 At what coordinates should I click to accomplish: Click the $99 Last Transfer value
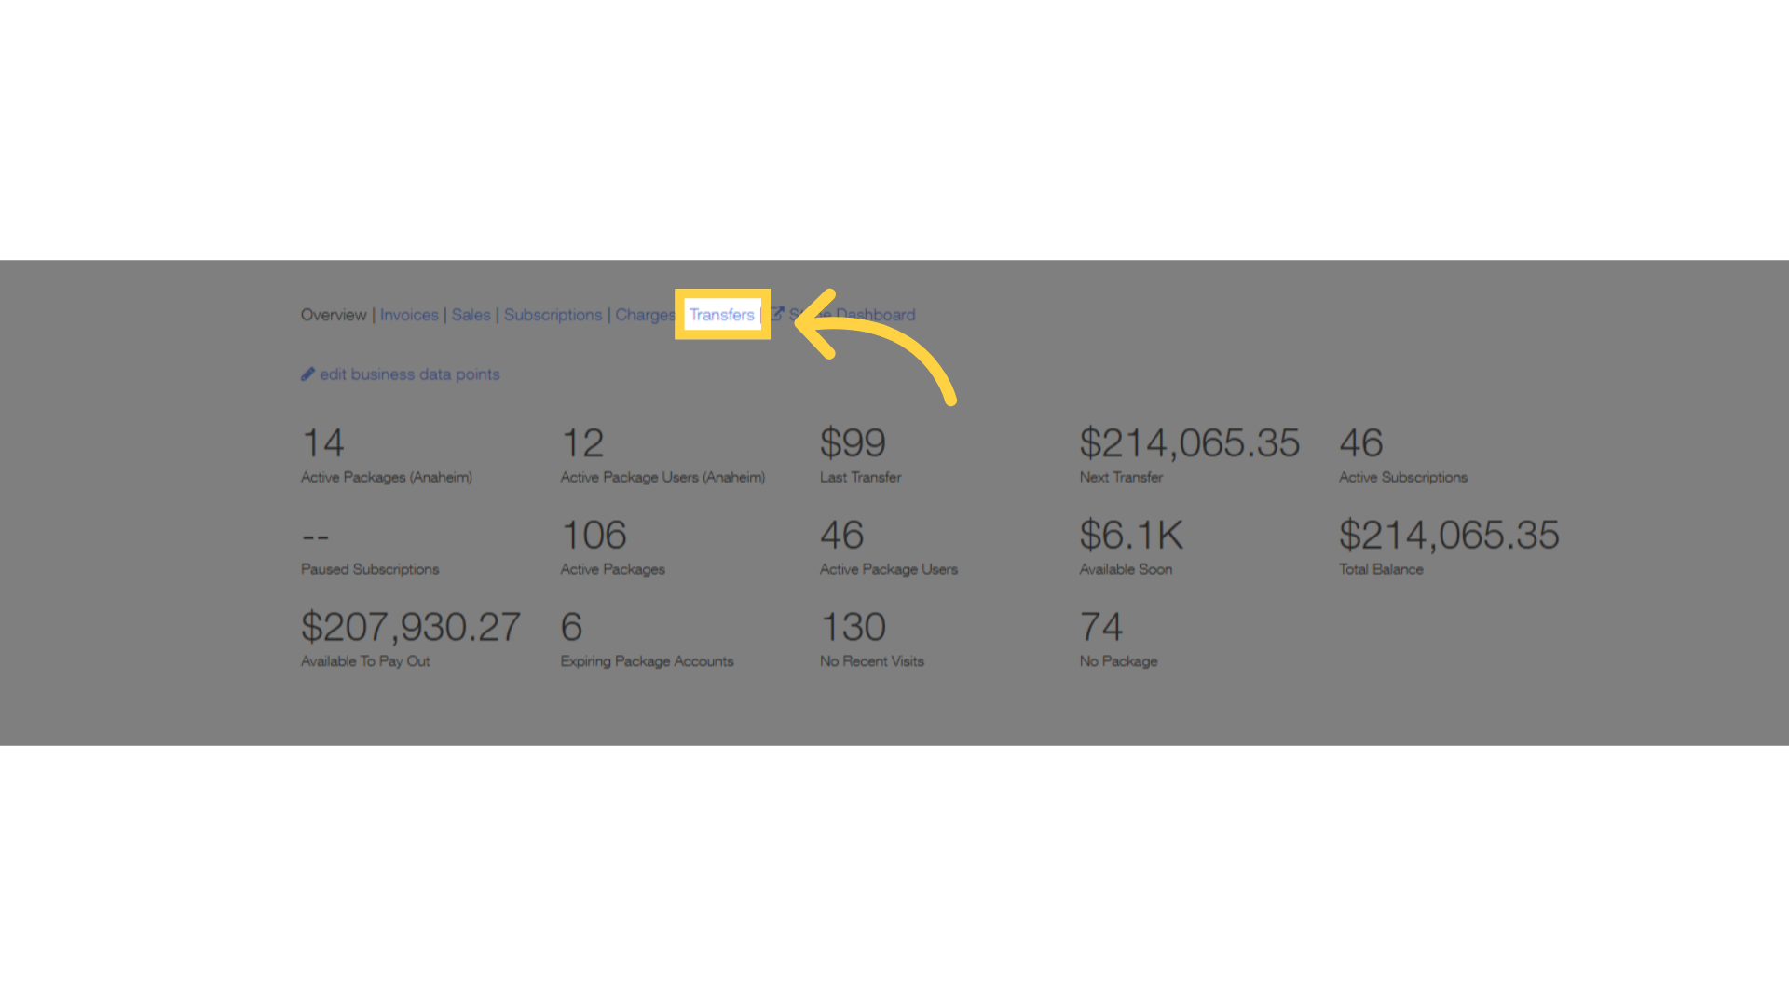853,442
